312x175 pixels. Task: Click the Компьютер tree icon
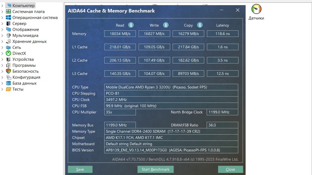(9, 5)
